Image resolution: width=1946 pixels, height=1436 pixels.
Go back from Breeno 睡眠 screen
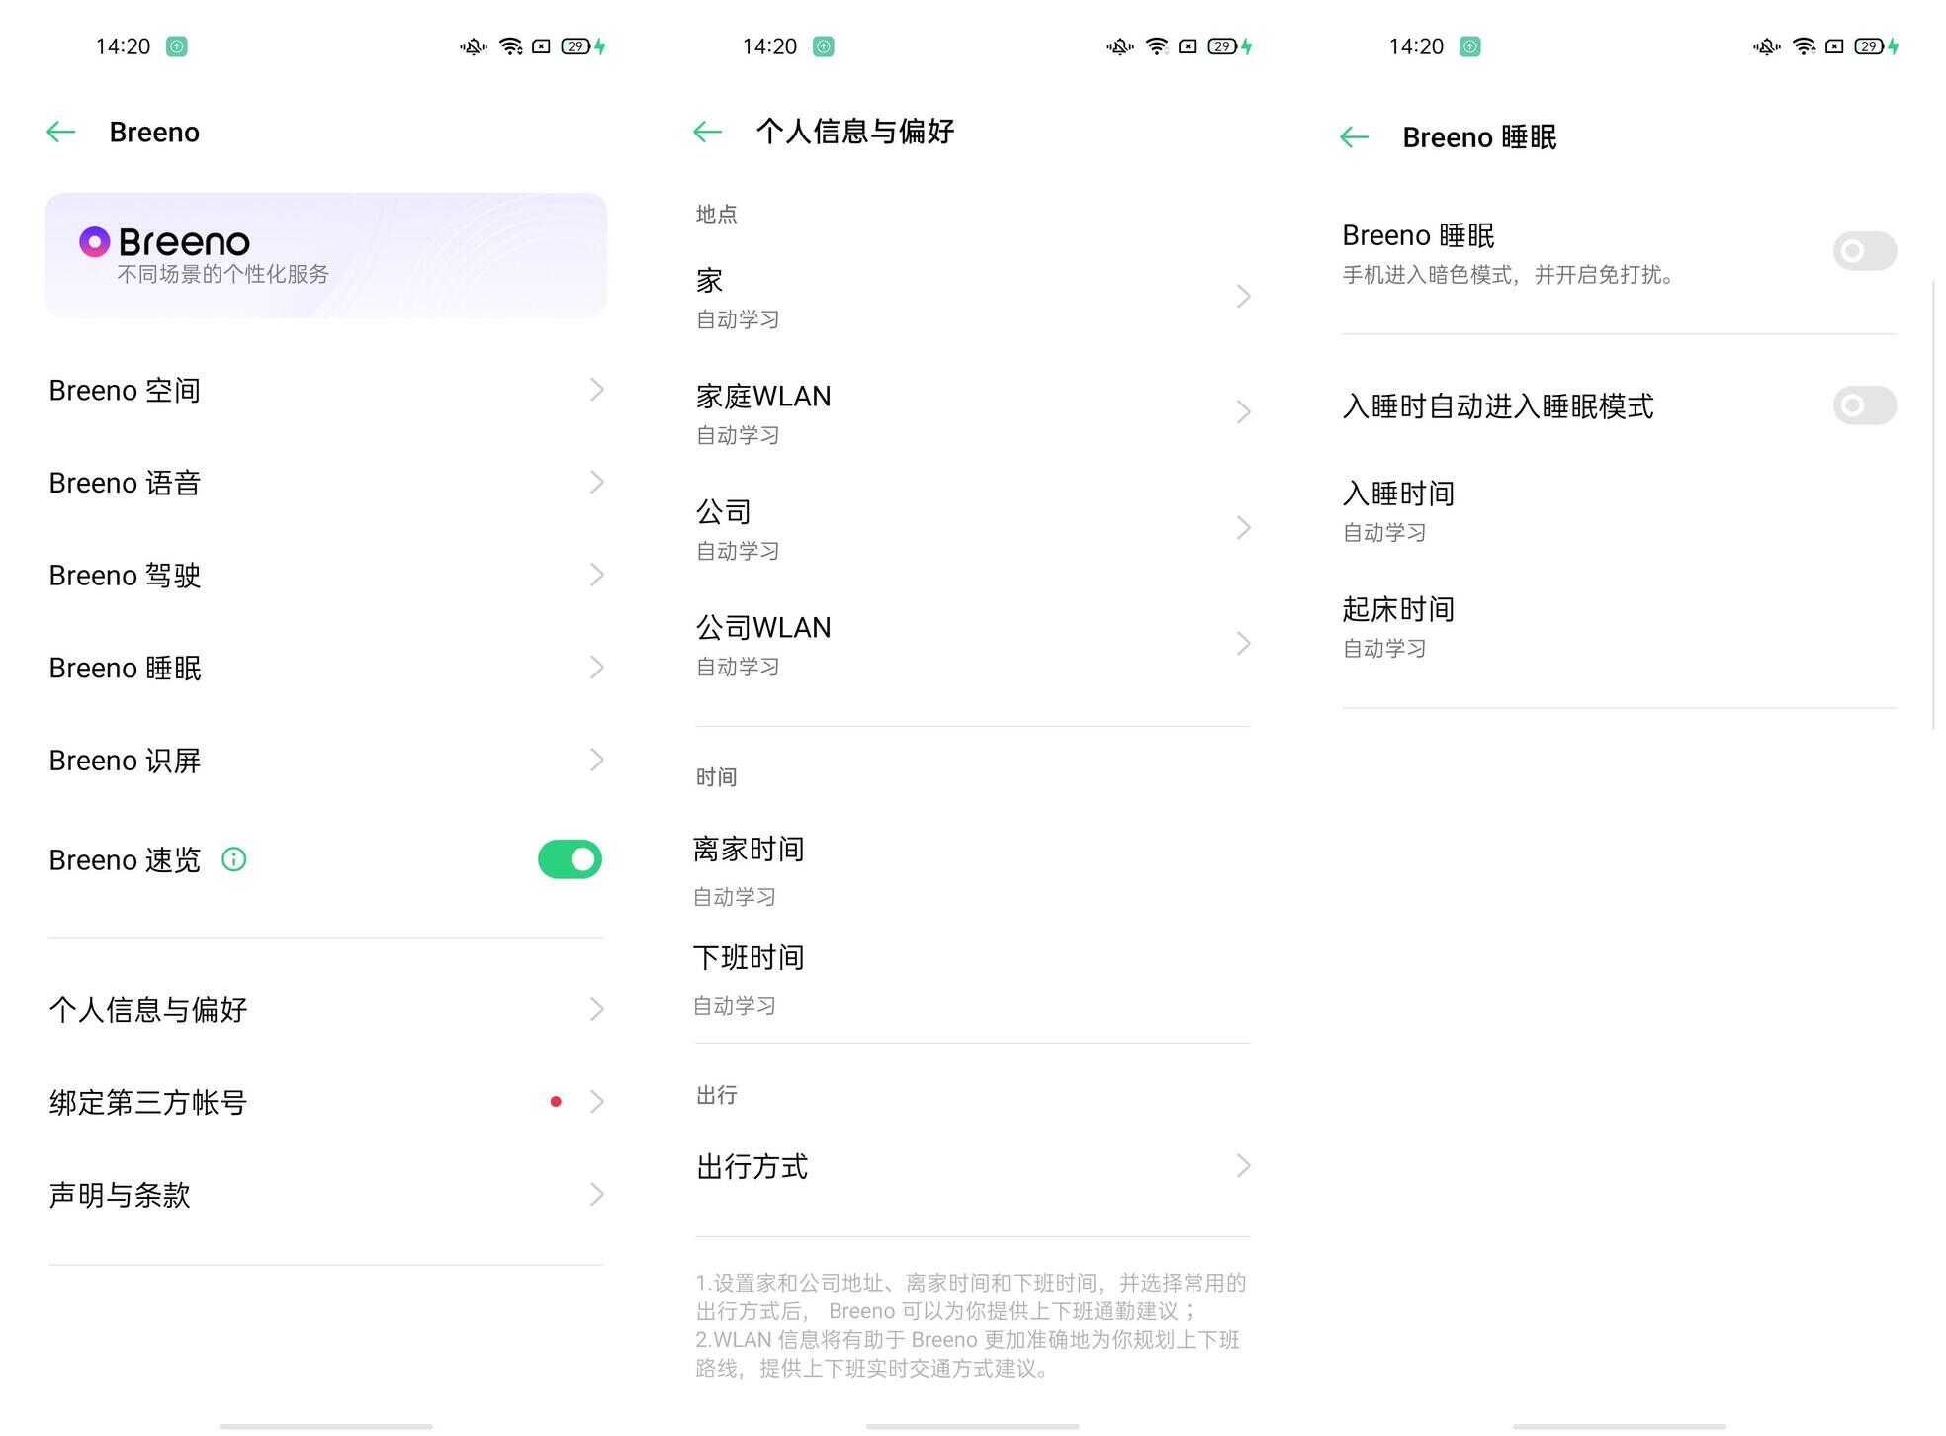1355,136
